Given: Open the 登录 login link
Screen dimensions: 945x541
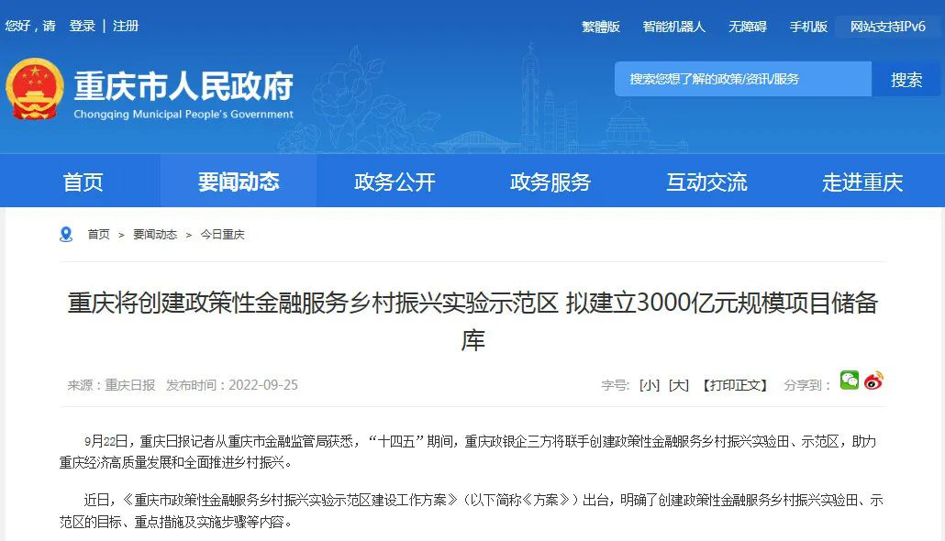Looking at the screenshot, I should click(x=82, y=26).
